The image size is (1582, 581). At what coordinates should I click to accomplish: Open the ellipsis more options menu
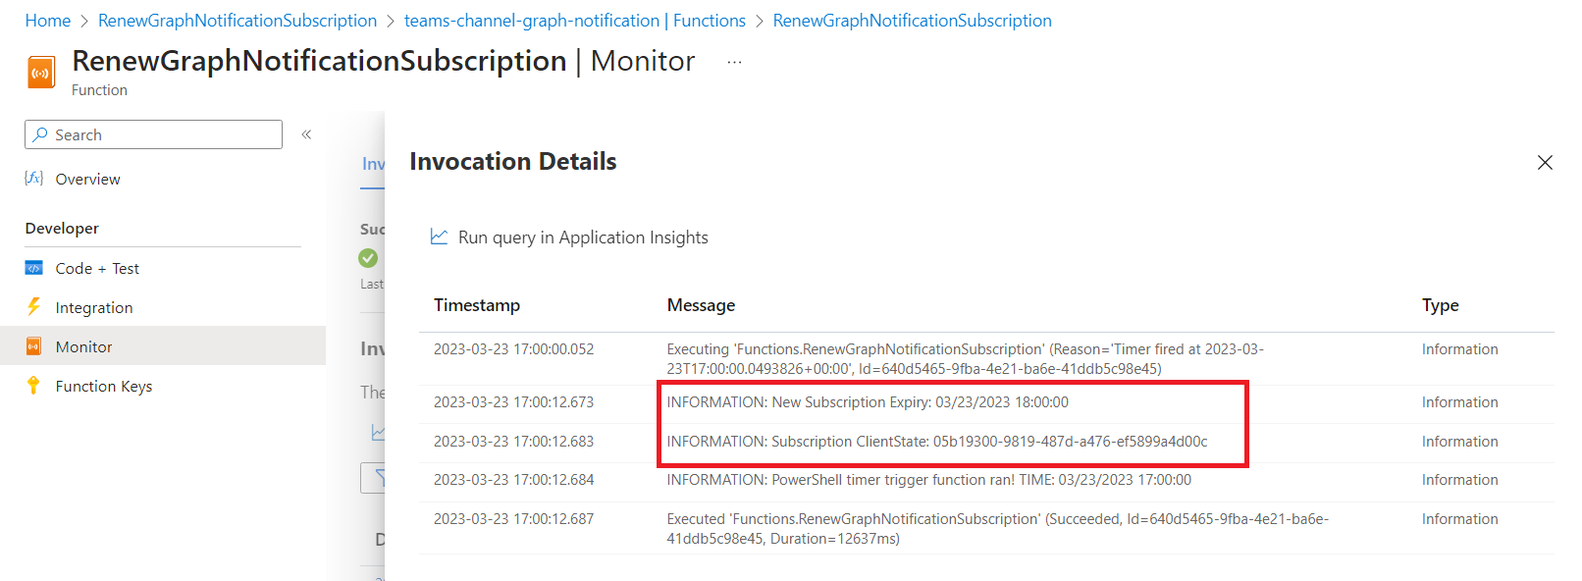734,62
